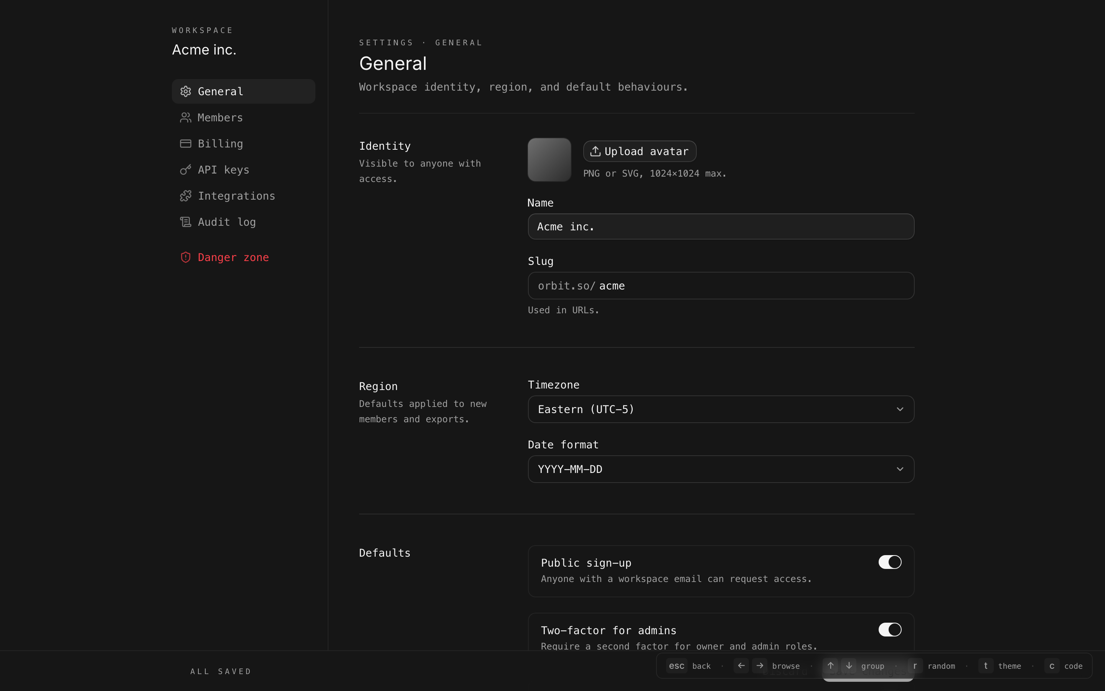
Task: Click the Danger zone shield icon
Action: [185, 257]
